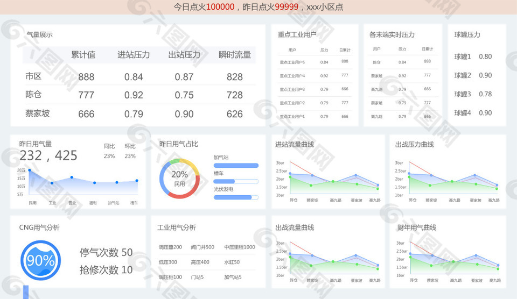The height and width of the screenshot is (299, 517).
Task: Click the 光伏发电 progress bar
Action: (236, 197)
